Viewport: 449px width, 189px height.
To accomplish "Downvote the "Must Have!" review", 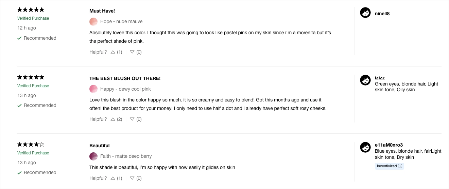I will coord(133,52).
